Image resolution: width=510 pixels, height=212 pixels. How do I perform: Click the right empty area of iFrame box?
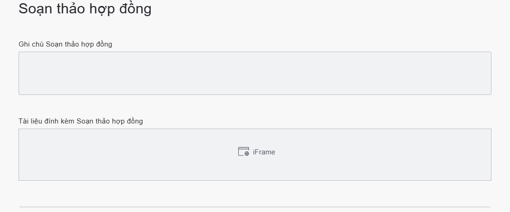[x=417, y=154]
